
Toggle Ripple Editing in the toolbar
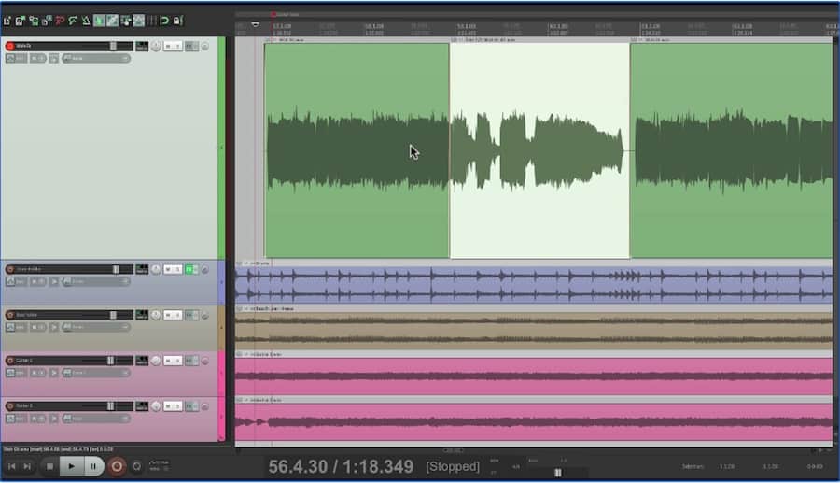coord(125,21)
